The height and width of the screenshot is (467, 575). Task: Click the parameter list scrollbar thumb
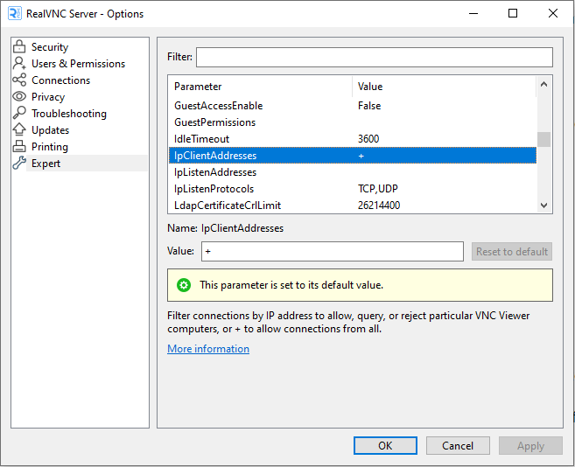[x=543, y=139]
